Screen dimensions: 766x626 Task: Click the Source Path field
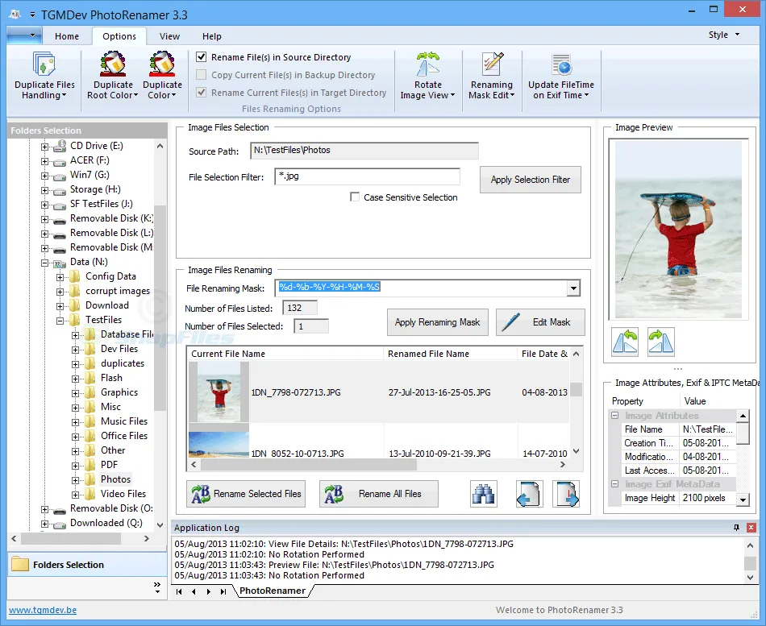[364, 151]
